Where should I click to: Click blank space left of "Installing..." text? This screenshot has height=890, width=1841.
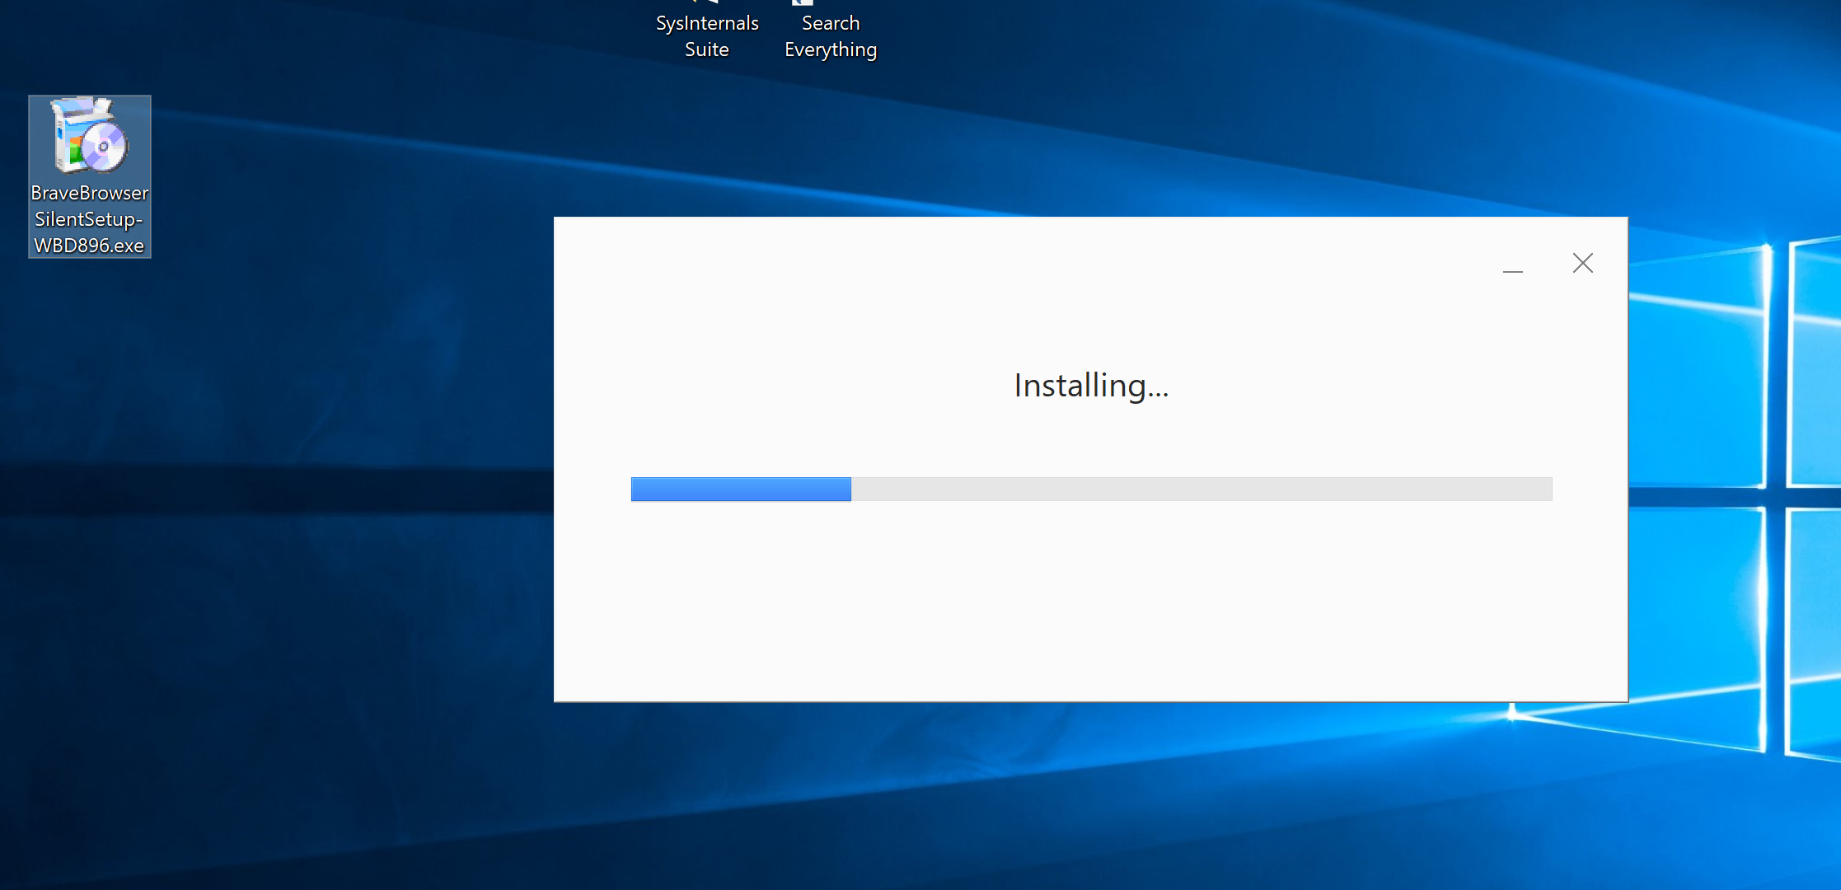pos(783,386)
